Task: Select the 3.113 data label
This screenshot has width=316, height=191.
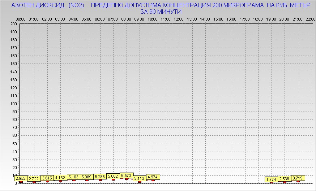Action: [x=139, y=178]
